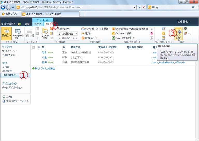Open サイトの操作 menu
Viewport: 199px width, 141px height.
[x=8, y=24]
